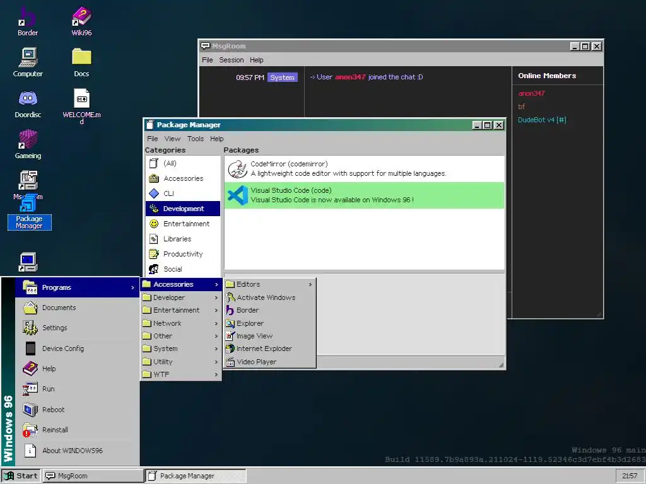The height and width of the screenshot is (484, 646).
Task: Choose the Entertainment category in Package Manager
Action: click(x=183, y=224)
